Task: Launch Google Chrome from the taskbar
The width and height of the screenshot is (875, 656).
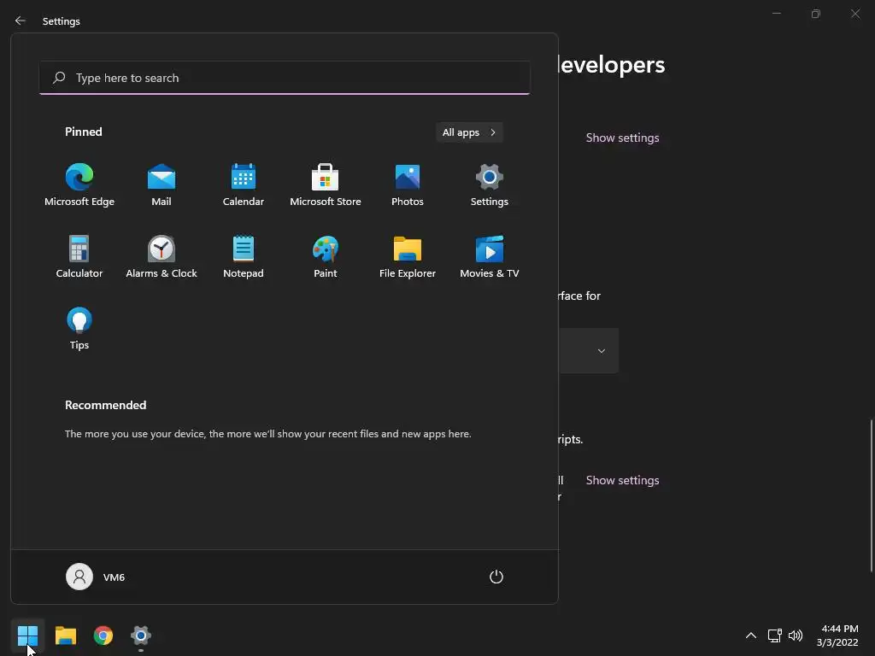Action: tap(103, 635)
